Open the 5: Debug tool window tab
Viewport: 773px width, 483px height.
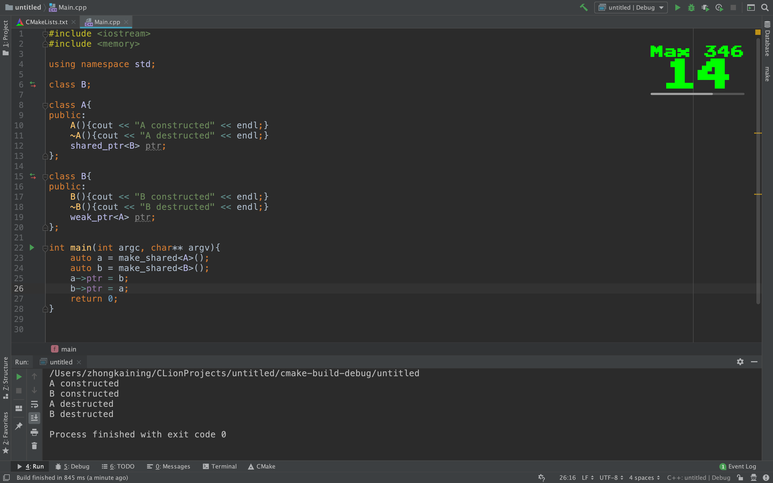pos(72,466)
